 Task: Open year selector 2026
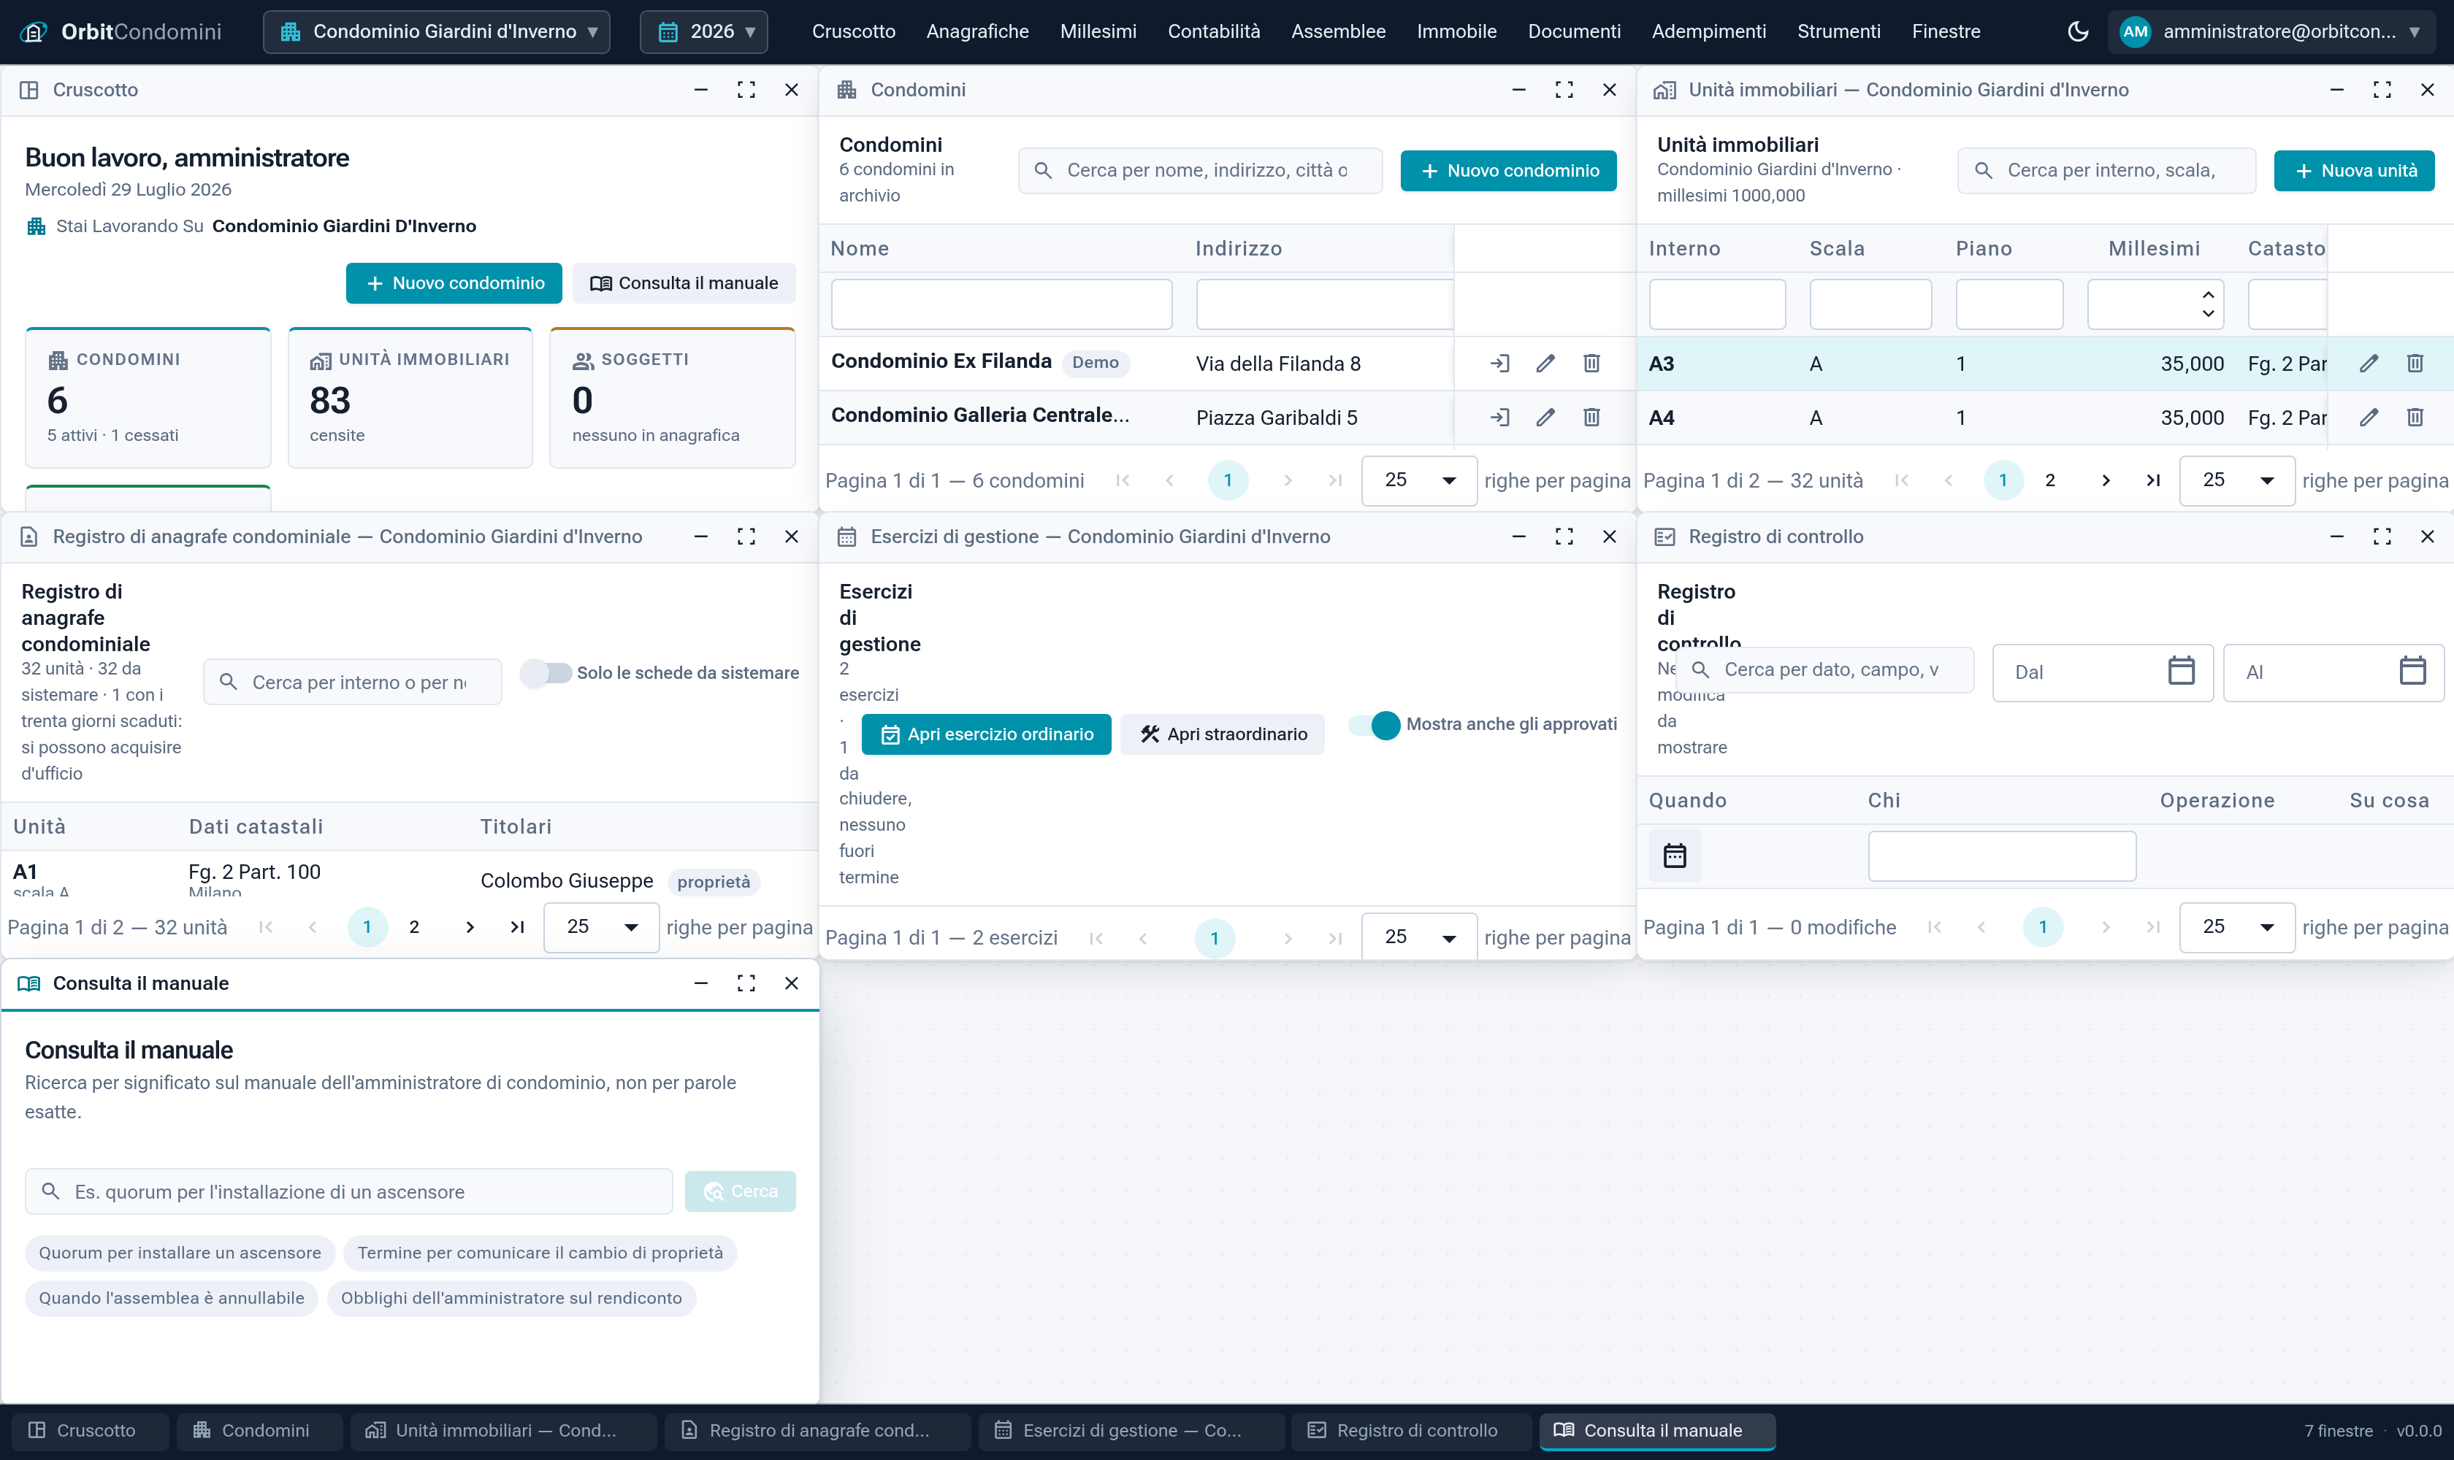704,31
